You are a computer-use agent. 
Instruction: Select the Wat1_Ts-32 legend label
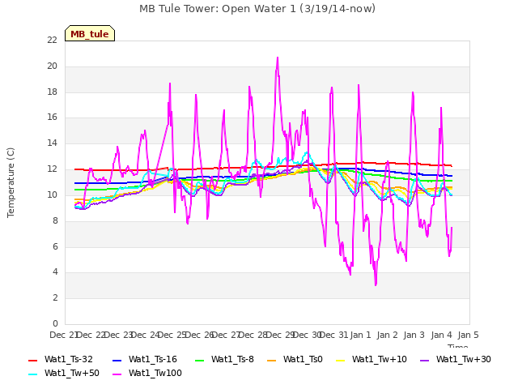(x=68, y=359)
